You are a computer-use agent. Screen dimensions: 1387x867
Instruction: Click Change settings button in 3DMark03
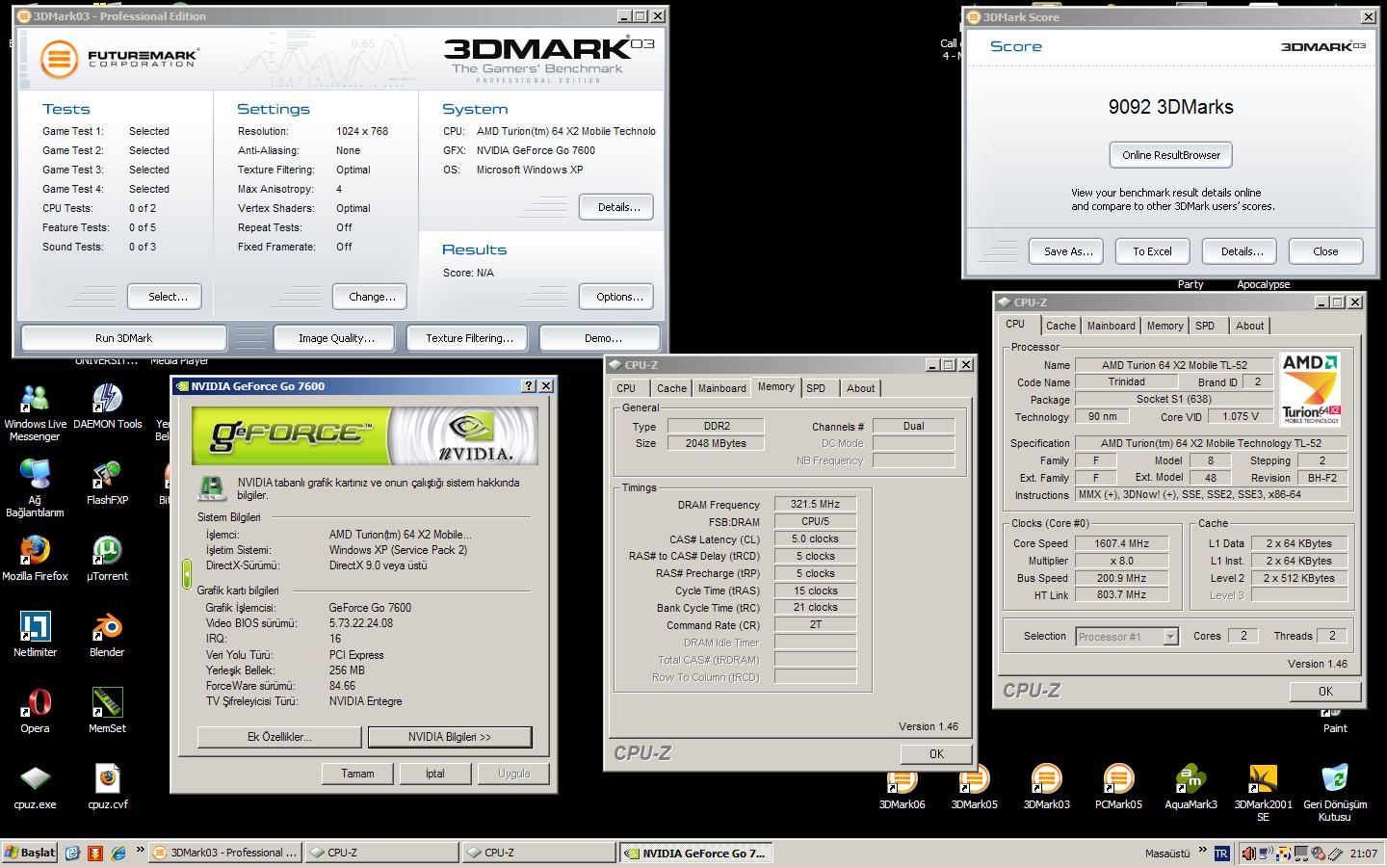[372, 297]
